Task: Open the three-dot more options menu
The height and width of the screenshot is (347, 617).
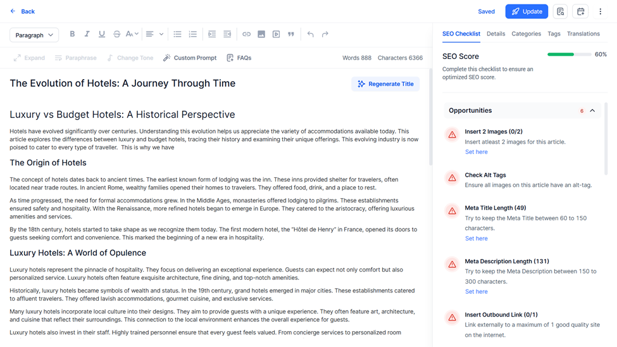Action: tap(601, 11)
